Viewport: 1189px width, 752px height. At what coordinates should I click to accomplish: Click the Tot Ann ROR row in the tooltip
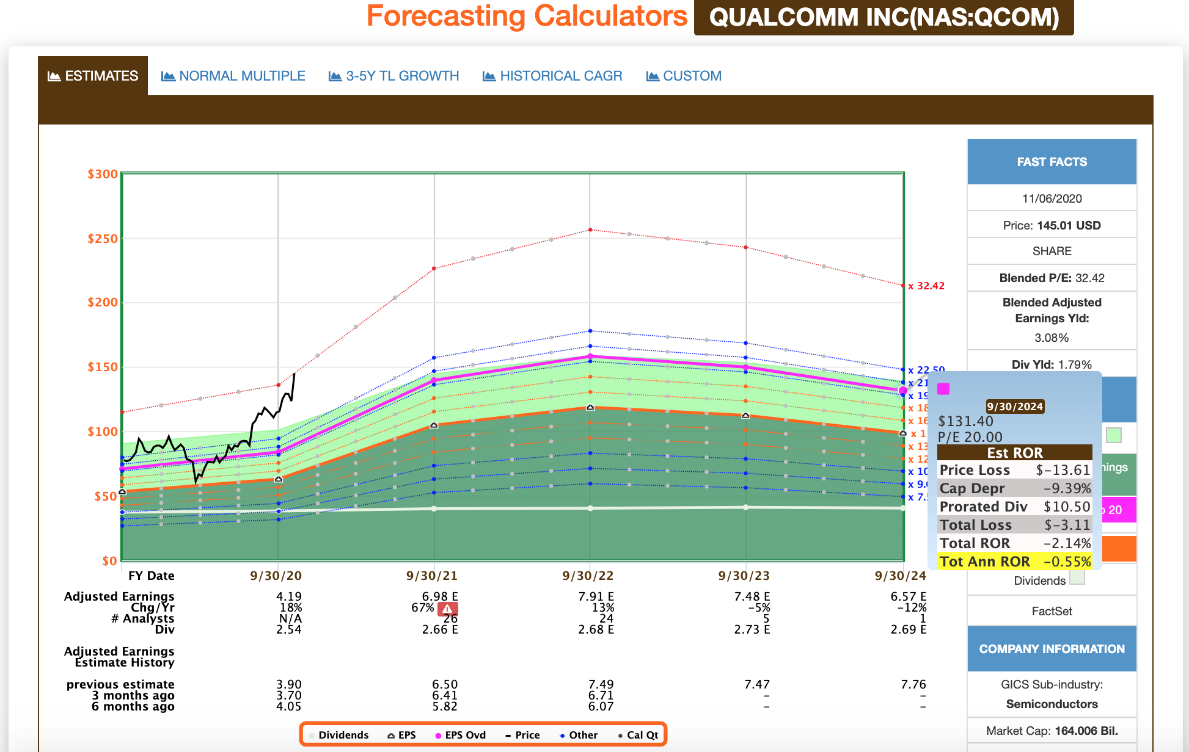[1015, 562]
